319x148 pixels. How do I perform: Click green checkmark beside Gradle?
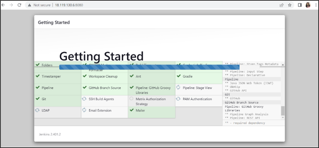[x=179, y=76]
